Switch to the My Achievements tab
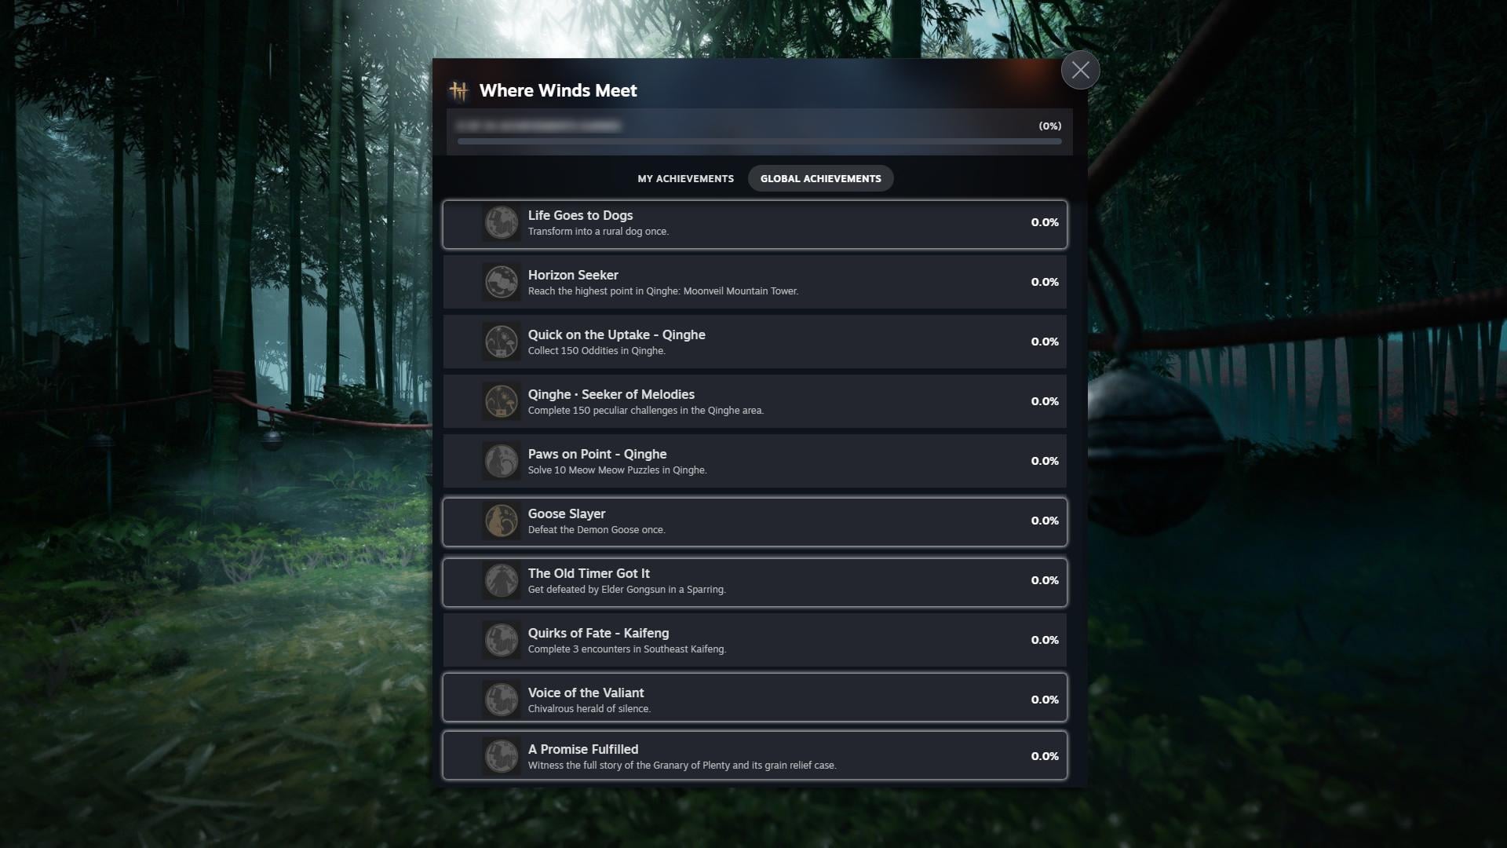 (x=685, y=179)
